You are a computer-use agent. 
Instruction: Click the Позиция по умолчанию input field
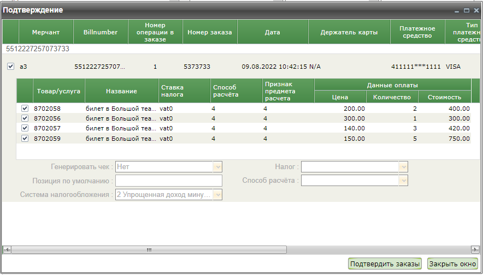(168, 181)
